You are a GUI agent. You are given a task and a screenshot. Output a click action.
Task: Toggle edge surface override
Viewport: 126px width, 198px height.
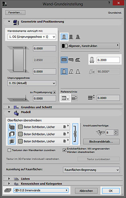[x=12, y=134]
